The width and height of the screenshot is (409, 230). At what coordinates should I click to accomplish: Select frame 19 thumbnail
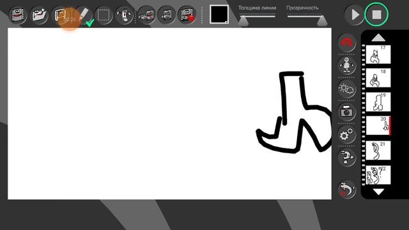click(x=378, y=102)
